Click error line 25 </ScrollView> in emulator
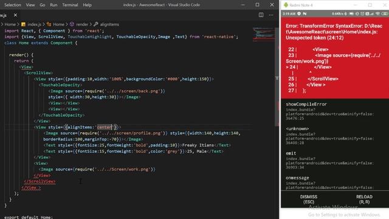Screen dimensions: 389x219 pos(323,78)
